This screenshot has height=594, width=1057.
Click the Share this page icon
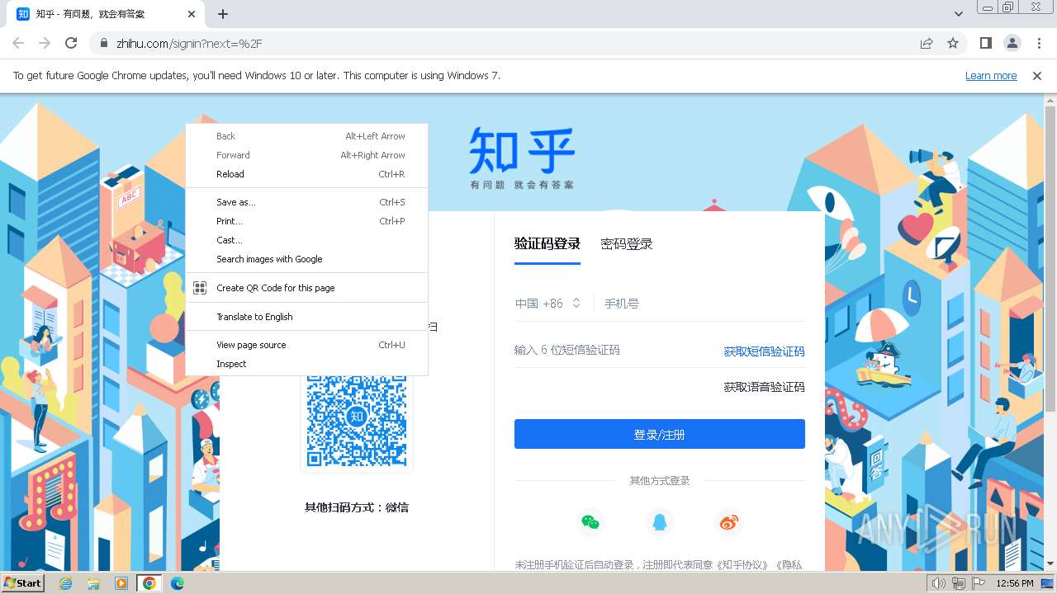[x=927, y=43]
